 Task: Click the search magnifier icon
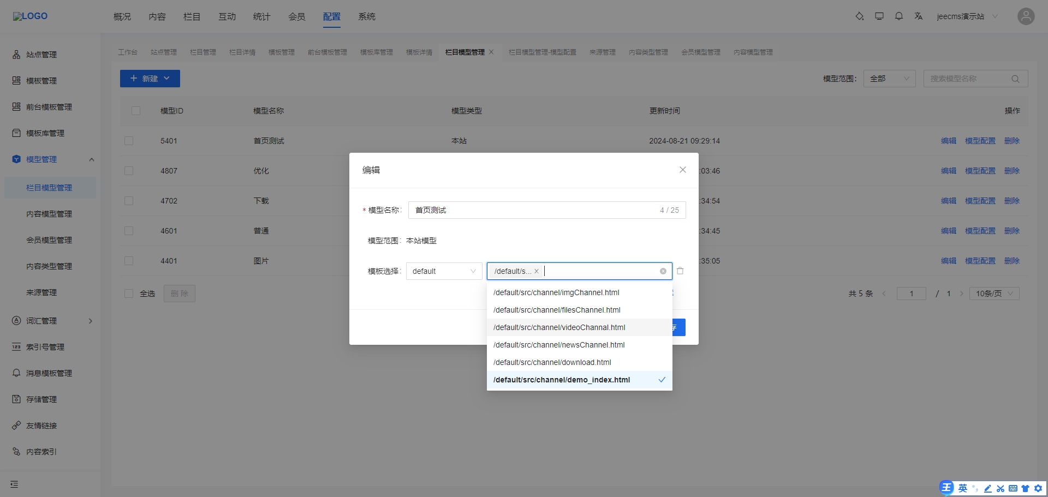(1015, 79)
